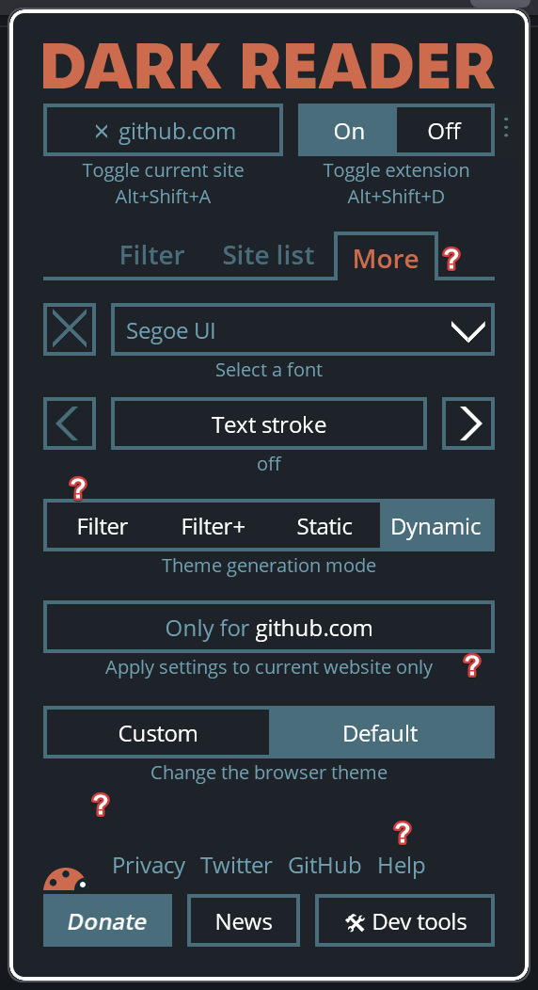Switch to the Filter tab
This screenshot has width=538, height=990.
point(152,256)
